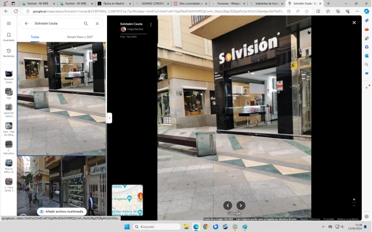
Task: Open recent place Rúa do Miño, 24
Action: pyautogui.click(x=9, y=166)
